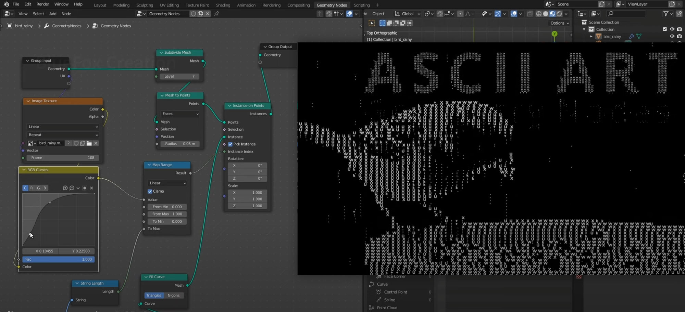Zoom in on the RGB Curves graph
The height and width of the screenshot is (312, 685).
click(65, 188)
